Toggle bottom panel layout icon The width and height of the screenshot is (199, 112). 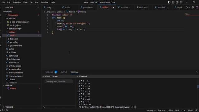click(173, 2)
